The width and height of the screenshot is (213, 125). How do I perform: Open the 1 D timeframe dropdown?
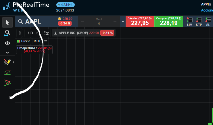point(32,33)
